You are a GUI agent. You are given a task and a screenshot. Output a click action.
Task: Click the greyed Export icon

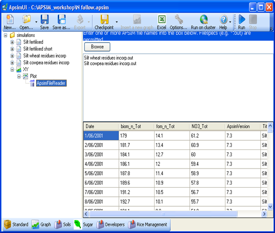(80, 20)
